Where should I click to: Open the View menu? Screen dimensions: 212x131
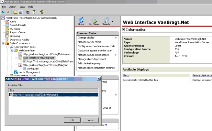[x=22, y=7]
